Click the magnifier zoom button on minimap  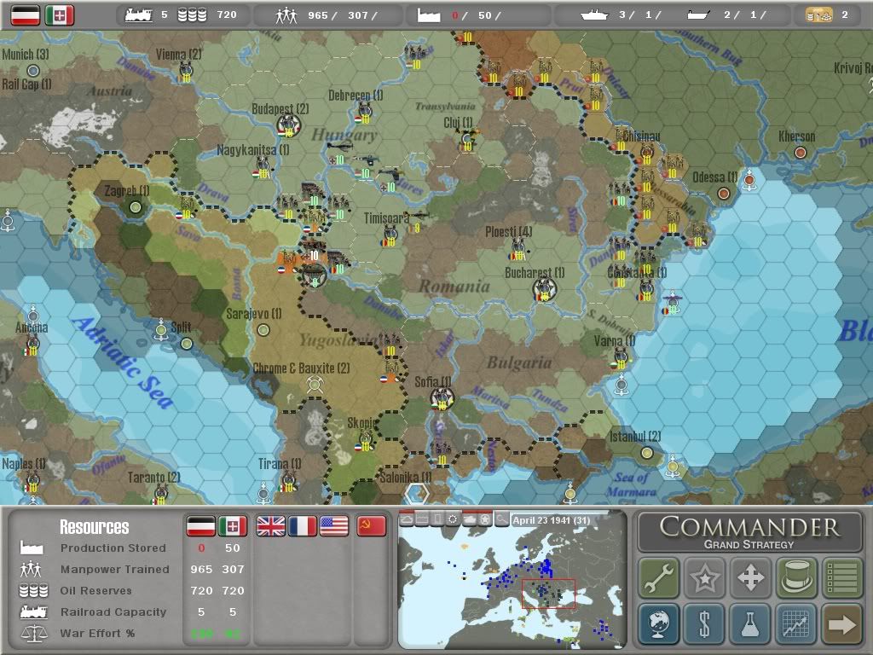(x=501, y=519)
